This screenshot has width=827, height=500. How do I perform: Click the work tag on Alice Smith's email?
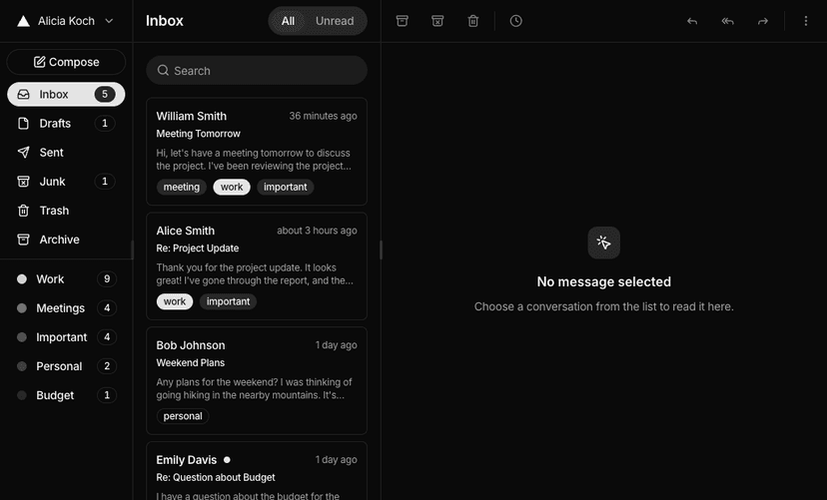(x=175, y=301)
